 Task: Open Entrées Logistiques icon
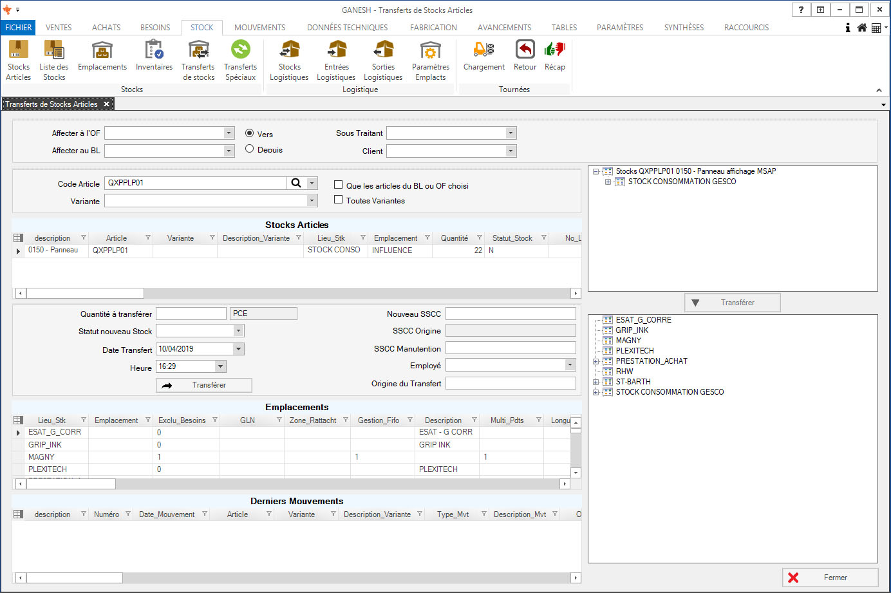tap(336, 61)
